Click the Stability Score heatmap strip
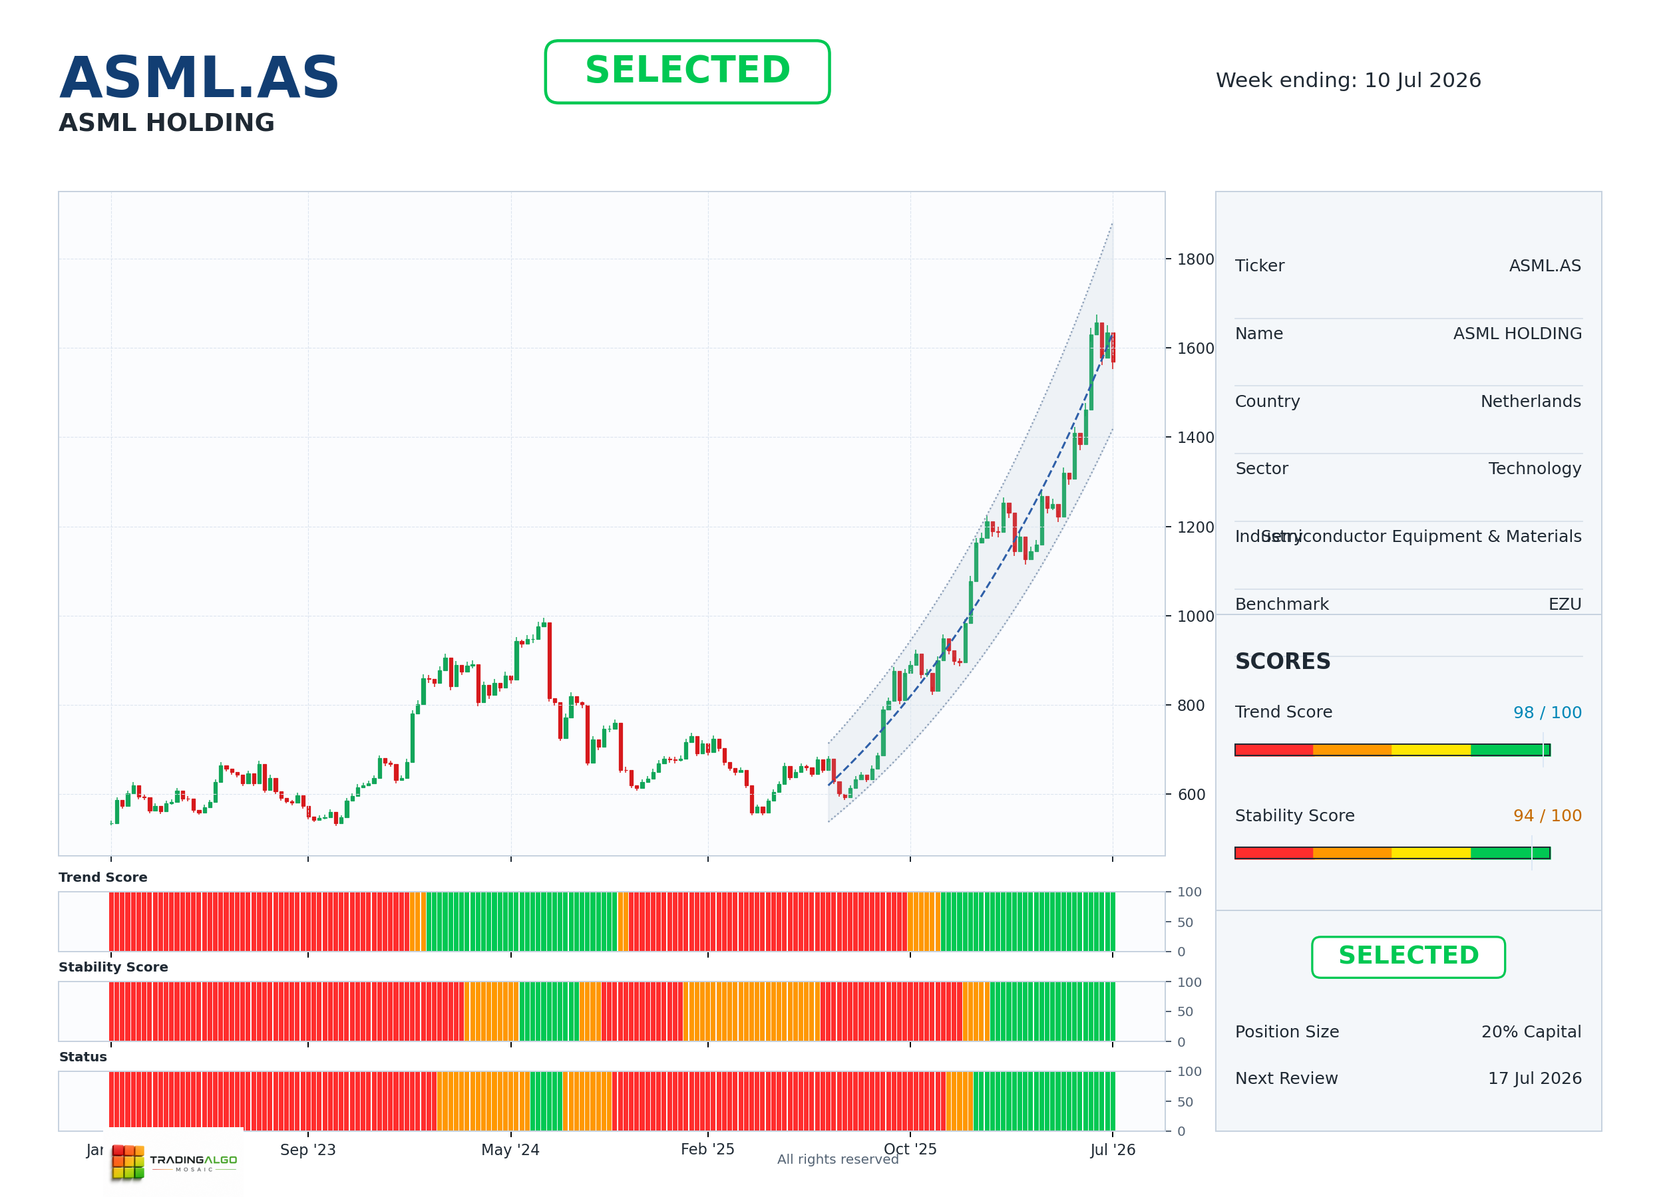This screenshot has width=1677, height=1197. point(612,1011)
